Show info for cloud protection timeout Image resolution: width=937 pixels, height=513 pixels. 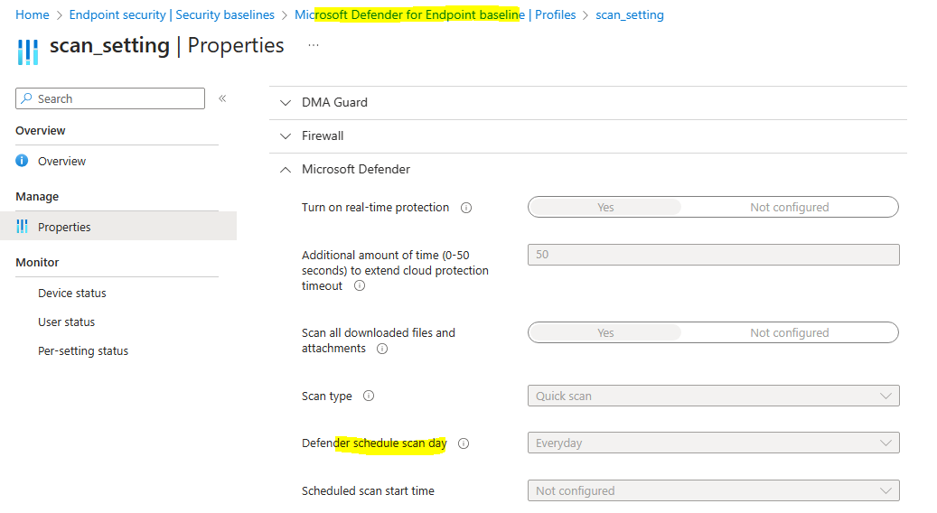pyautogui.click(x=360, y=286)
